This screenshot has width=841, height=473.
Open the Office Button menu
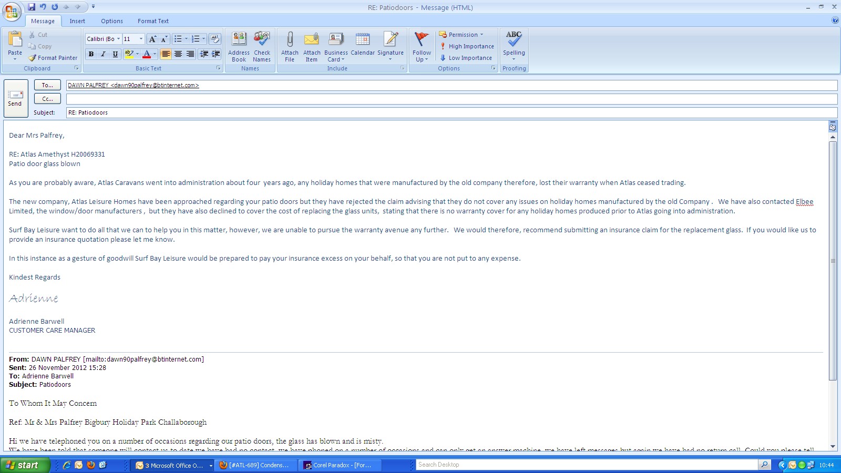tap(12, 12)
